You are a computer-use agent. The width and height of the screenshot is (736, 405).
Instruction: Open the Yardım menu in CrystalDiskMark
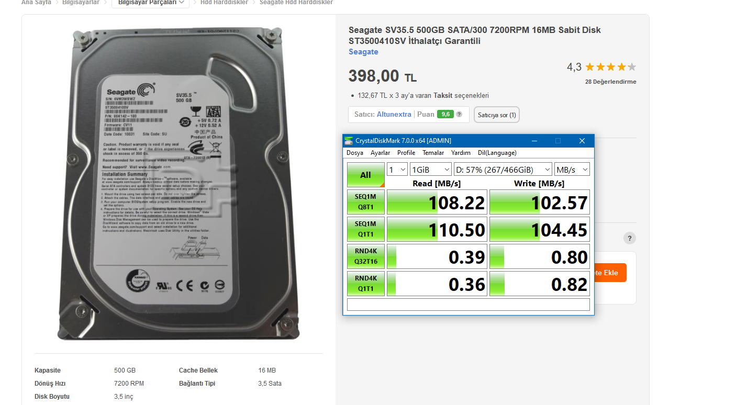[x=461, y=153]
